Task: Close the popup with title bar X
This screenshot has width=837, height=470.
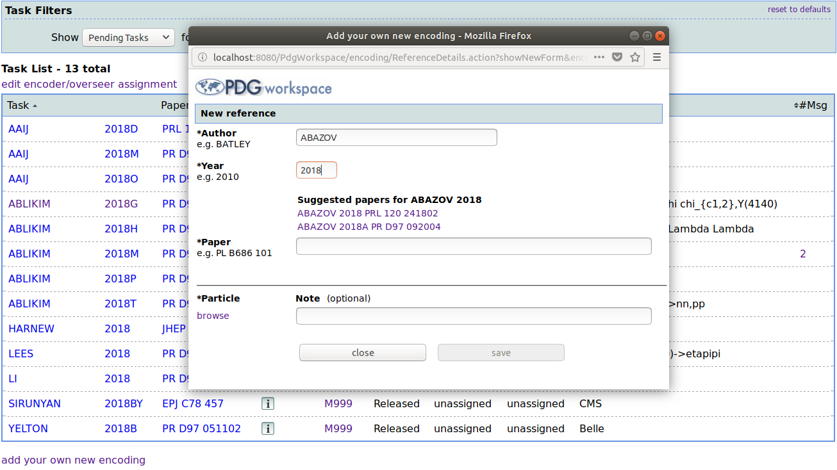Action: click(659, 36)
